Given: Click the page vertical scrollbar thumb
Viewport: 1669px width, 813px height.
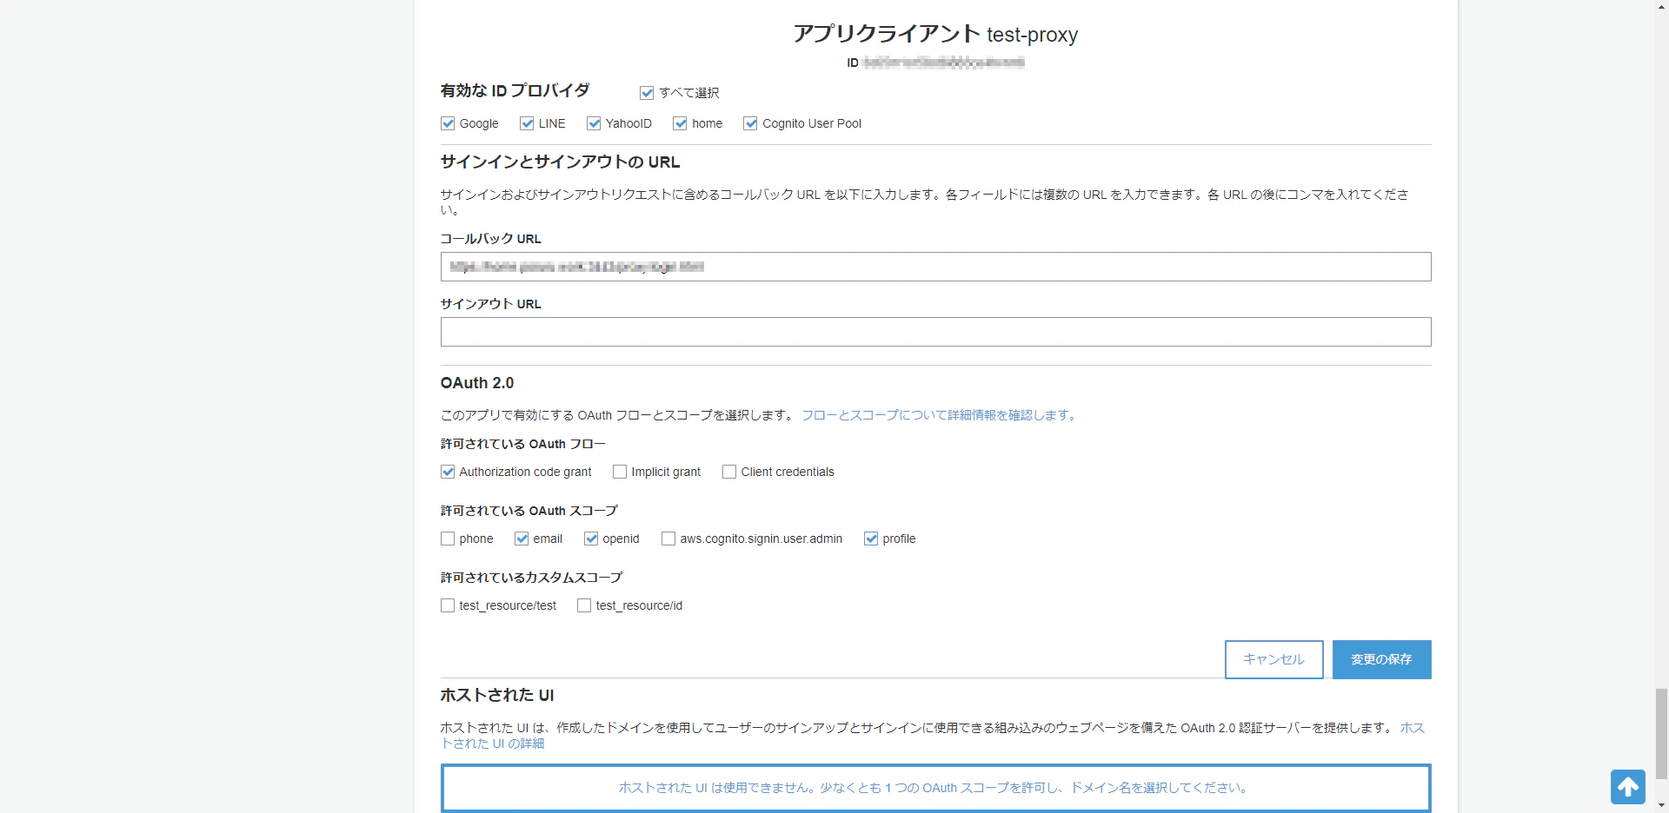Looking at the screenshot, I should tap(1661, 734).
